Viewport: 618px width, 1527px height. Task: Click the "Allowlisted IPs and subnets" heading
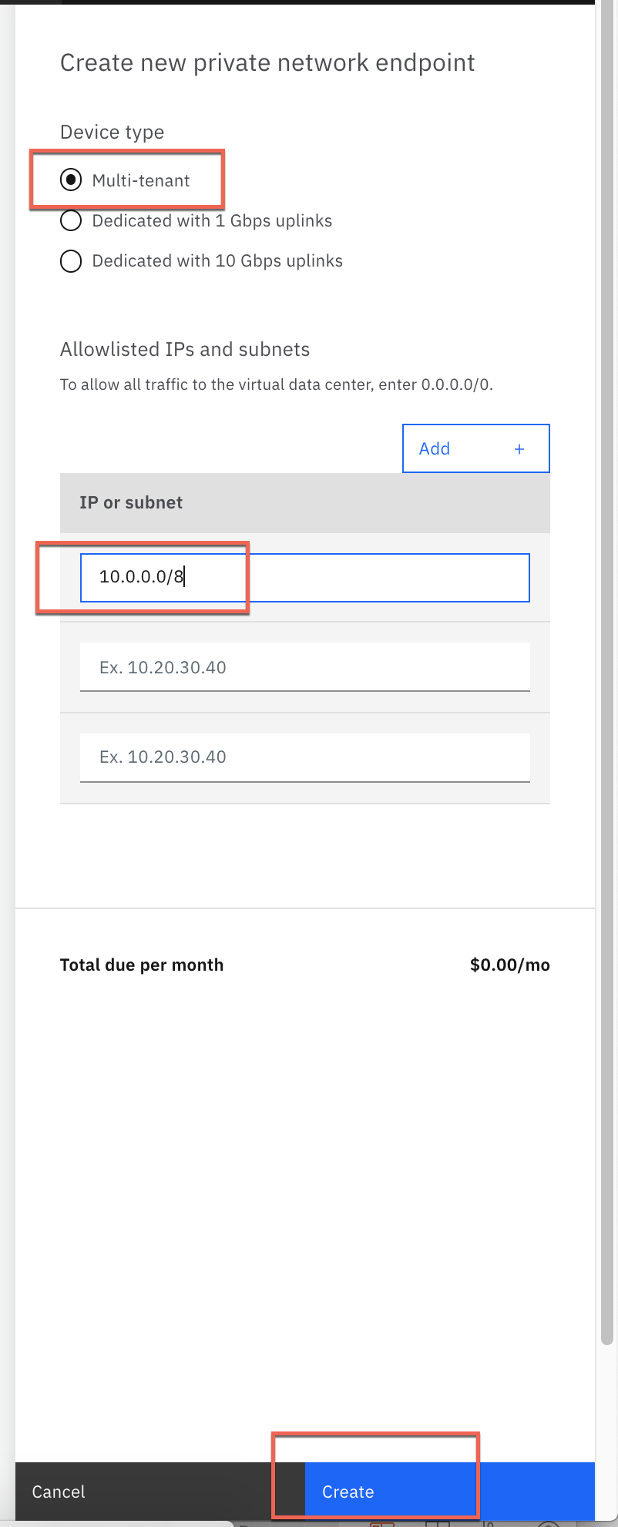185,350
